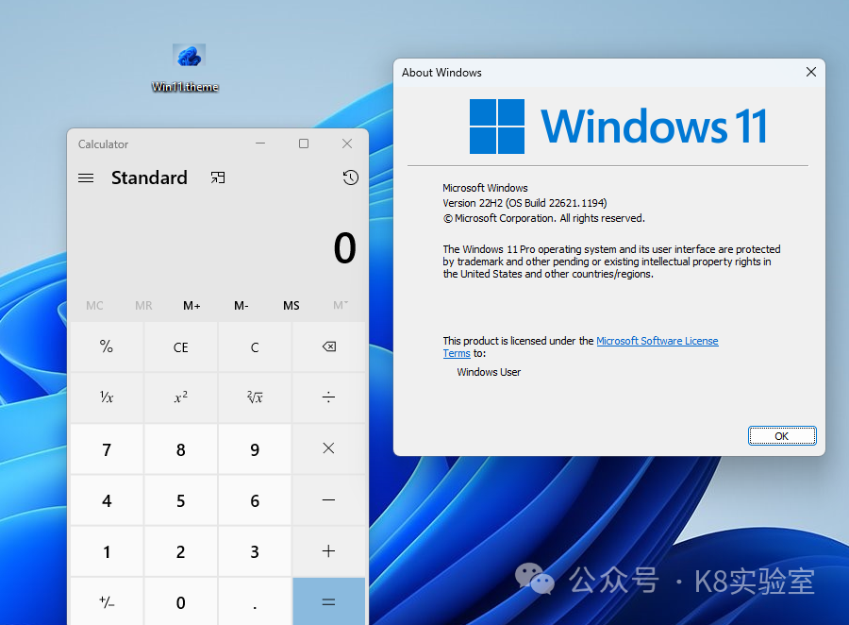
Task: Click the x squared key
Action: point(181,397)
